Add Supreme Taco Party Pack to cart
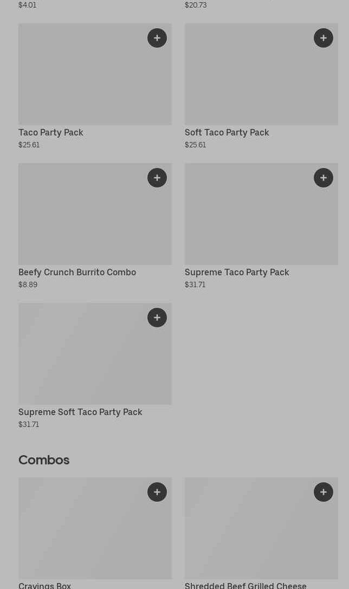349x589 pixels. tap(324, 178)
